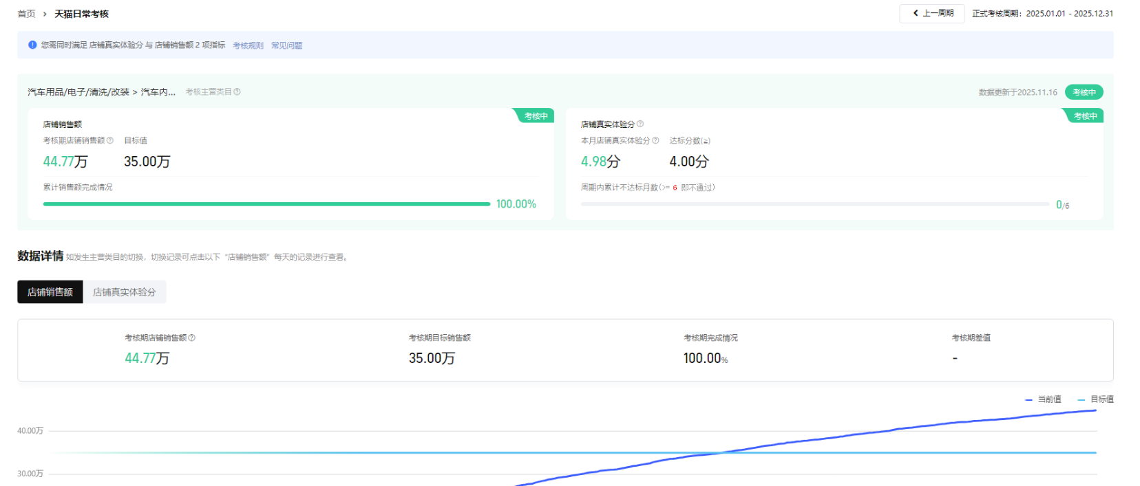
Task: Expand the truncated 汽车用品 category path
Action: pos(101,92)
